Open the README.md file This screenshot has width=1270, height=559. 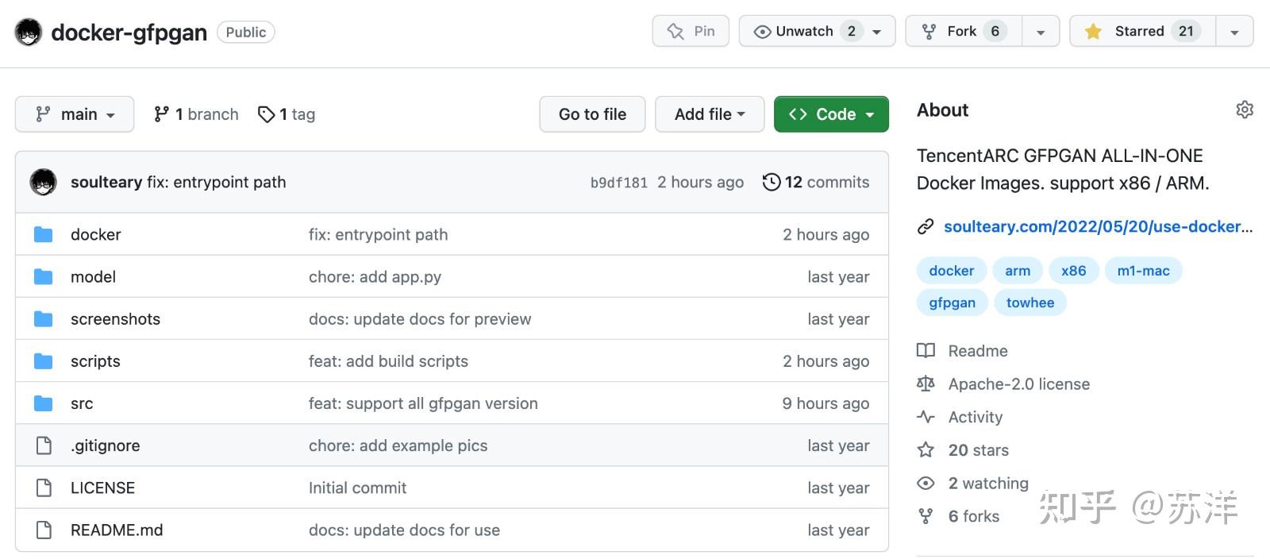pyautogui.click(x=117, y=530)
